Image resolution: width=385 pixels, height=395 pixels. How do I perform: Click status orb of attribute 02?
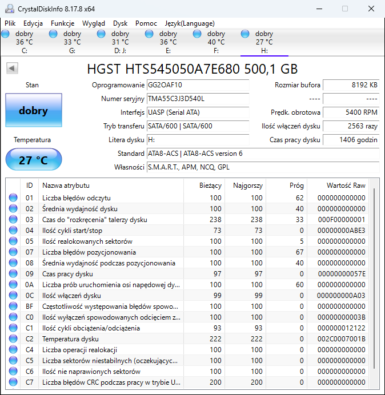[x=13, y=208]
